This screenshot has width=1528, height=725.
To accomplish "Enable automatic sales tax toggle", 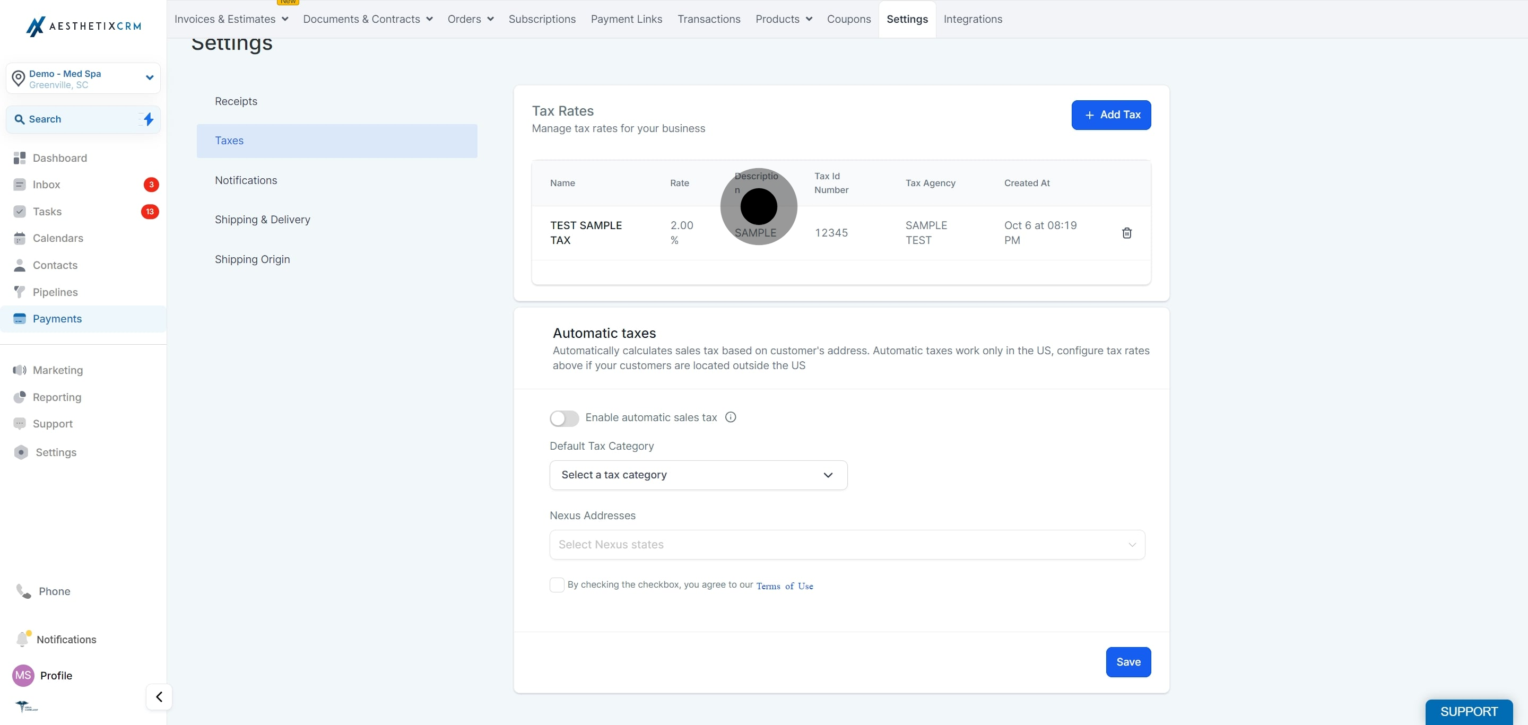I will click(x=563, y=418).
